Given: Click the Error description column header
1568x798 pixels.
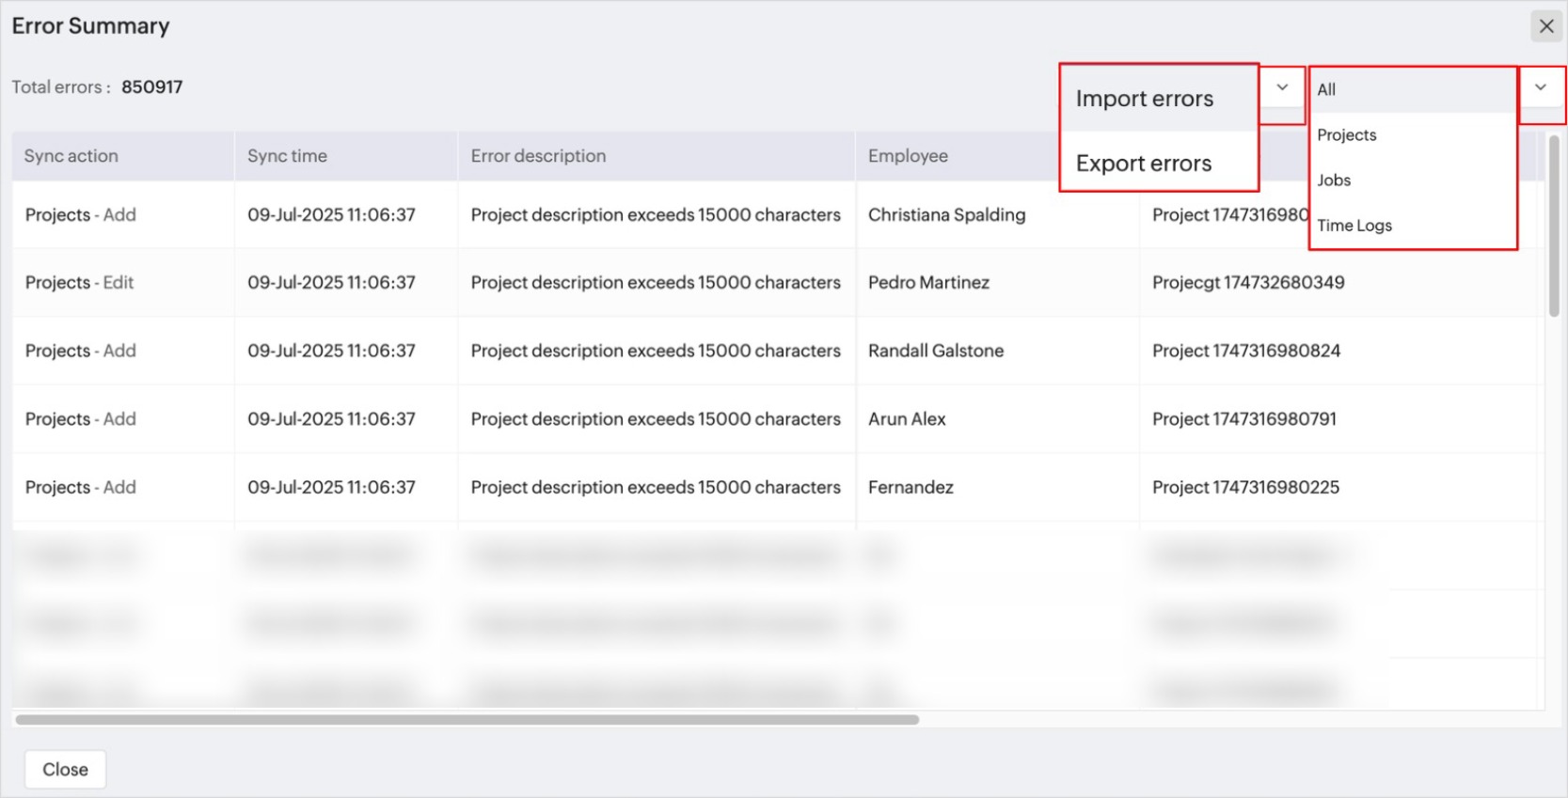Looking at the screenshot, I should 538,156.
